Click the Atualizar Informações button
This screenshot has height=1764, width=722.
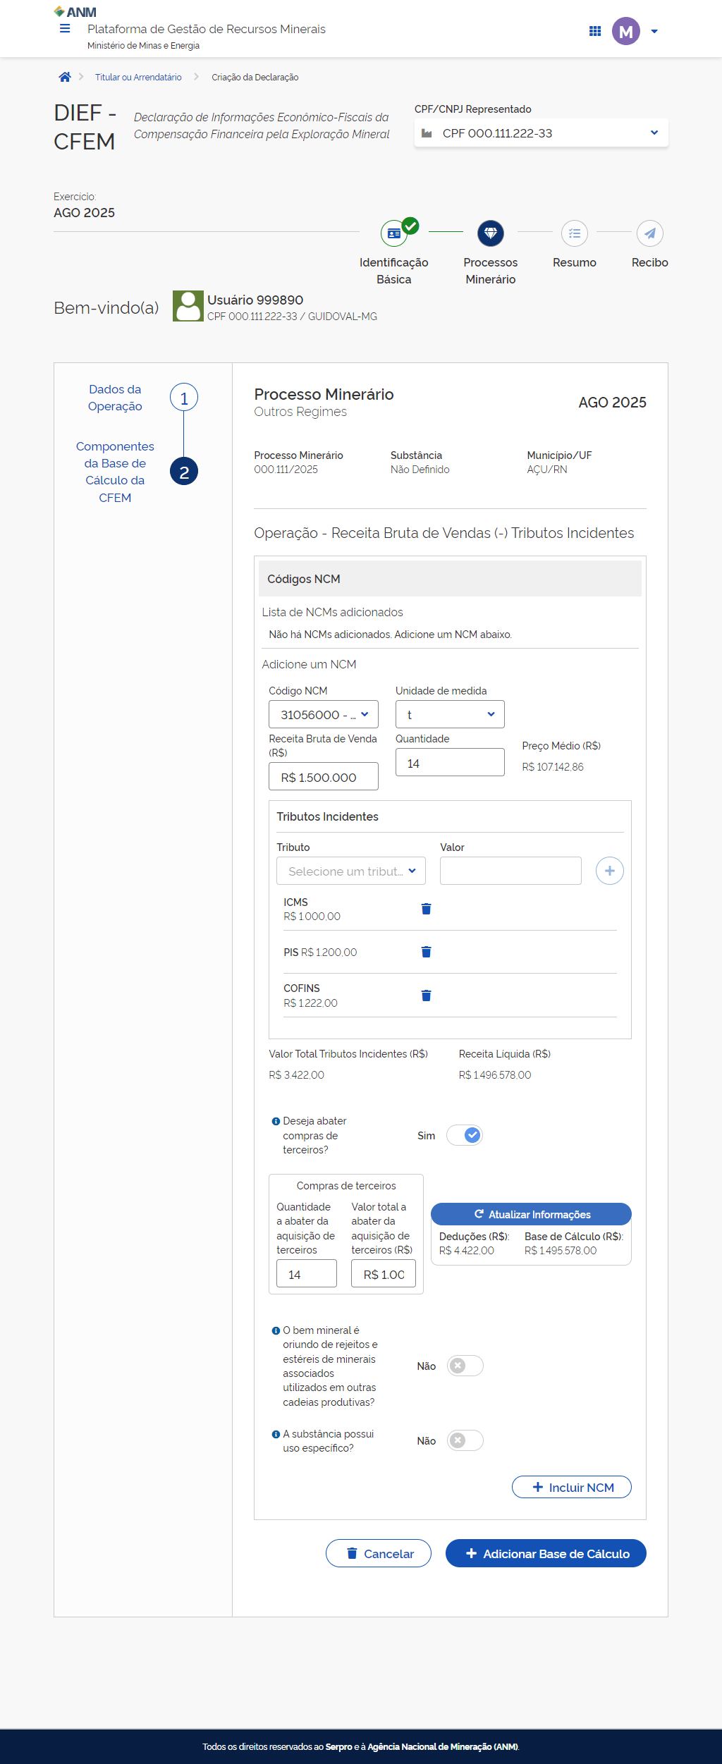click(x=531, y=1214)
